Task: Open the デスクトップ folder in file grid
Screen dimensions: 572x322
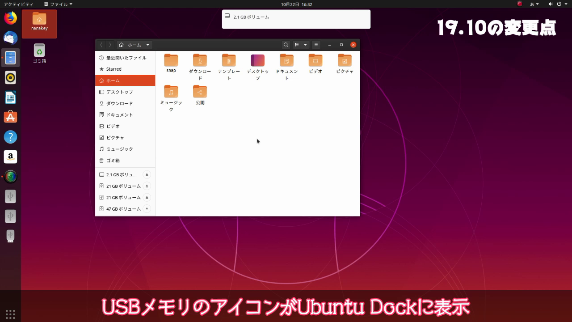Action: point(258,67)
